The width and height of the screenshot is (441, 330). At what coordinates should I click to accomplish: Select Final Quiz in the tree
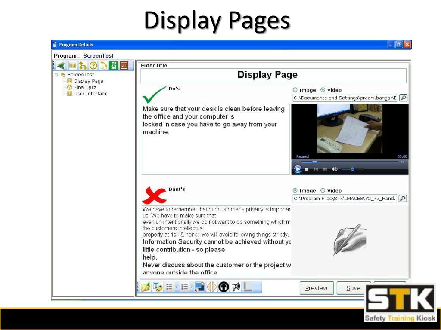85,87
